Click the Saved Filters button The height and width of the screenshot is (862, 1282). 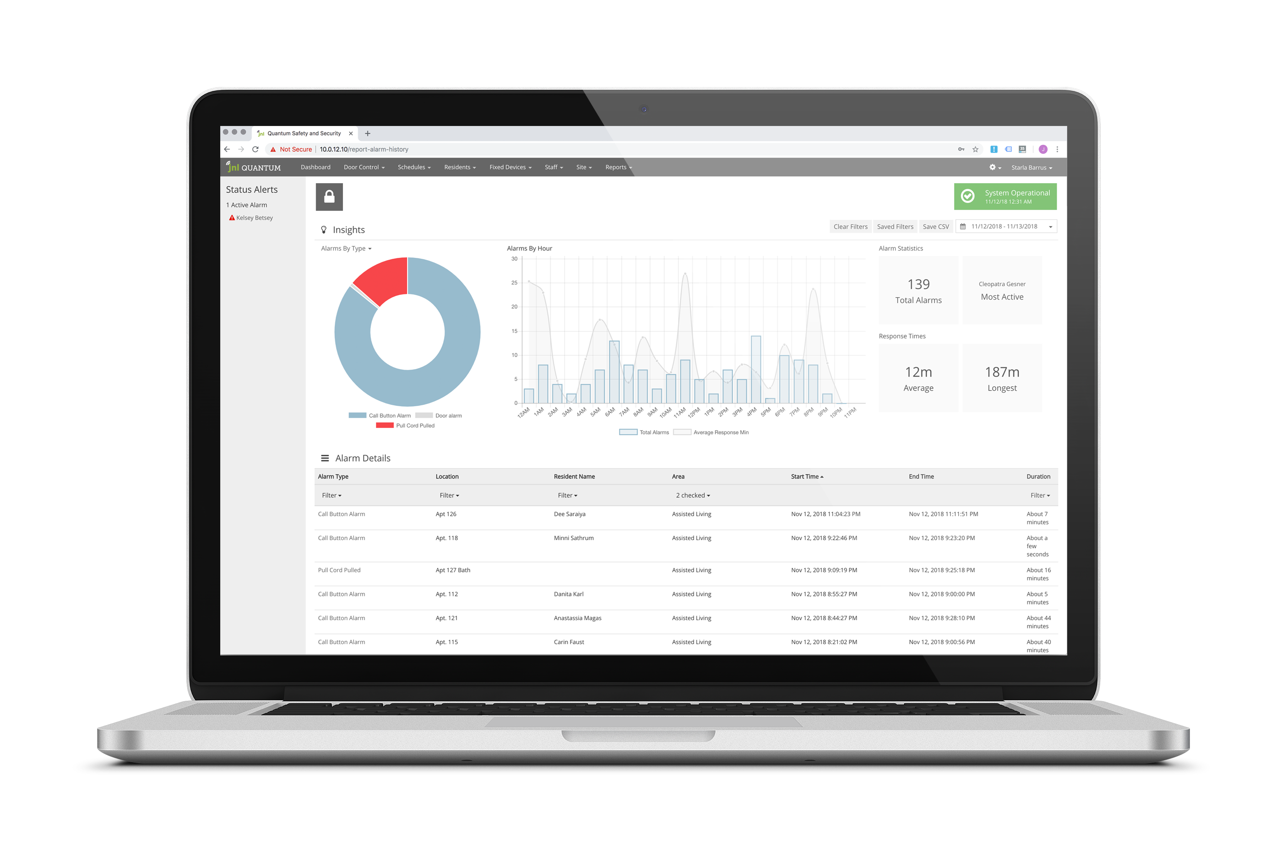coord(892,228)
